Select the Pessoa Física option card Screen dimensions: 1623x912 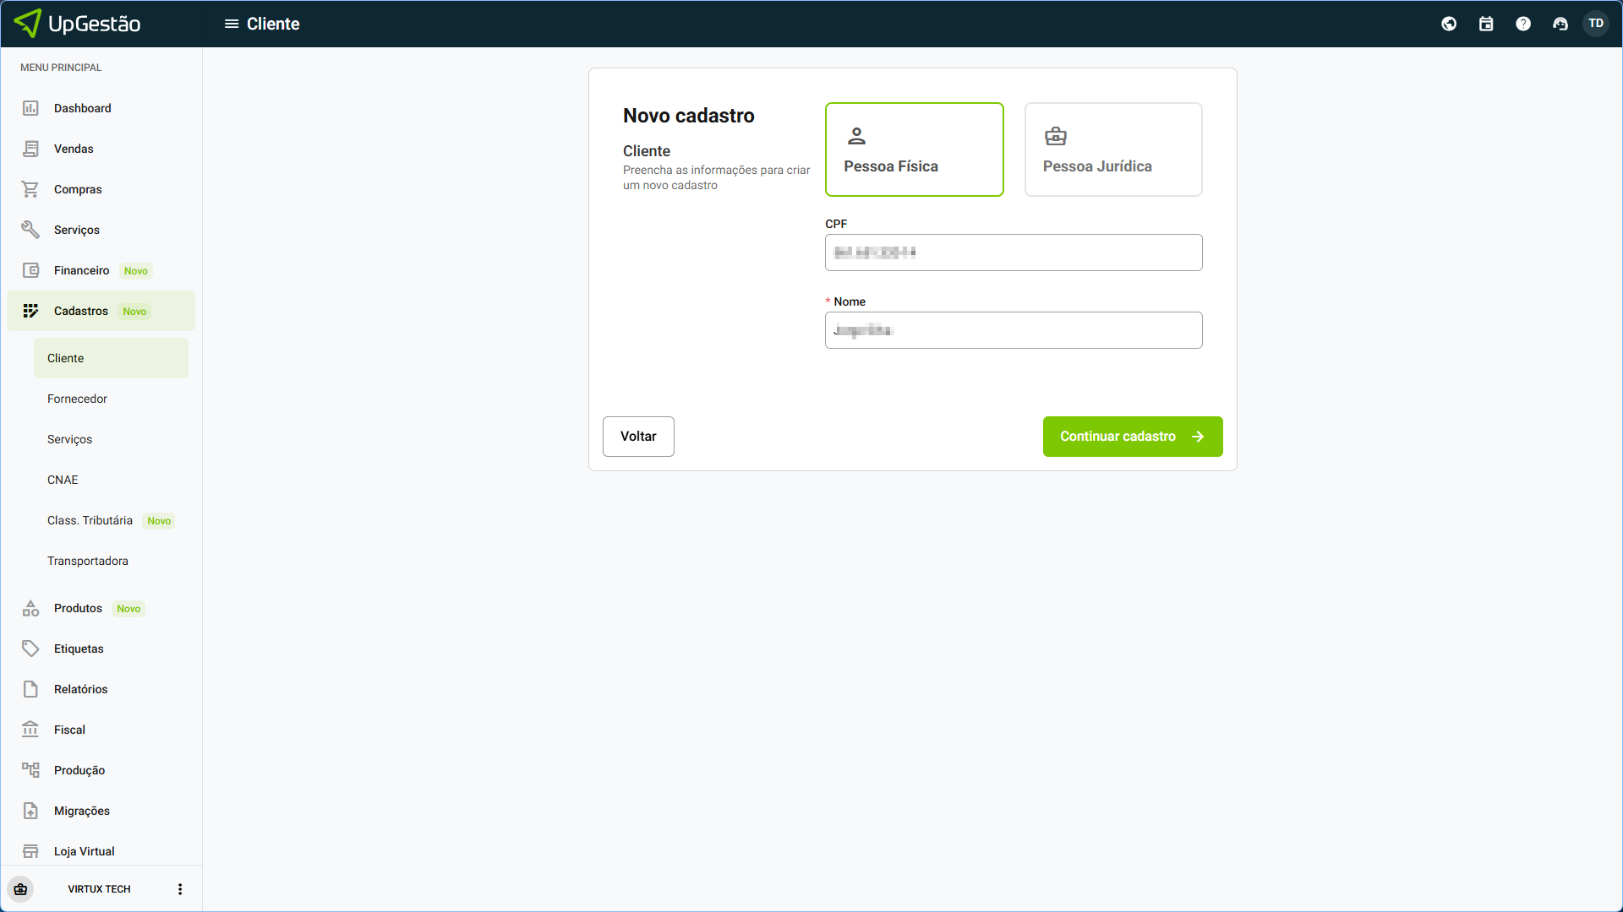coord(914,149)
